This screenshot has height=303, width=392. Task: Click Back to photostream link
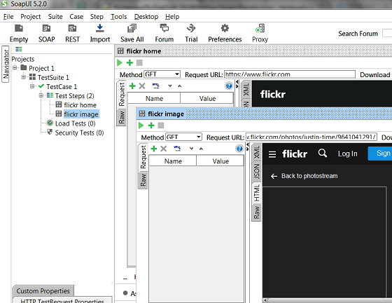[304, 176]
